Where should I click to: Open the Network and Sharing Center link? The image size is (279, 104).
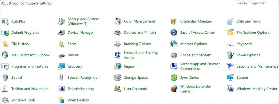coord(141,55)
